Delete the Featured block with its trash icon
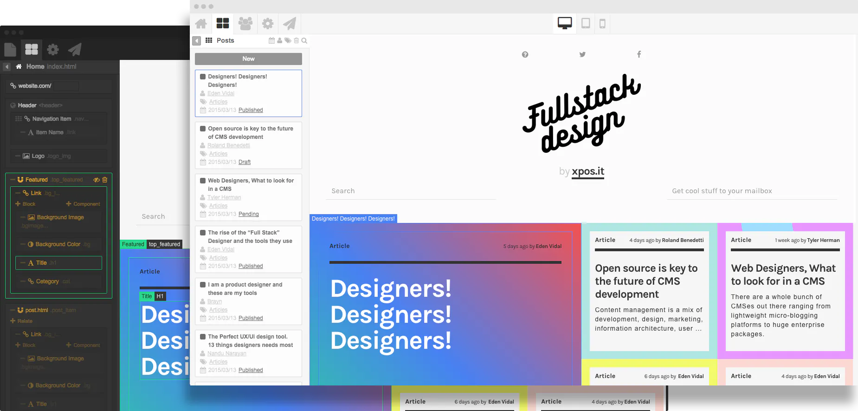The height and width of the screenshot is (411, 858). pyautogui.click(x=105, y=180)
